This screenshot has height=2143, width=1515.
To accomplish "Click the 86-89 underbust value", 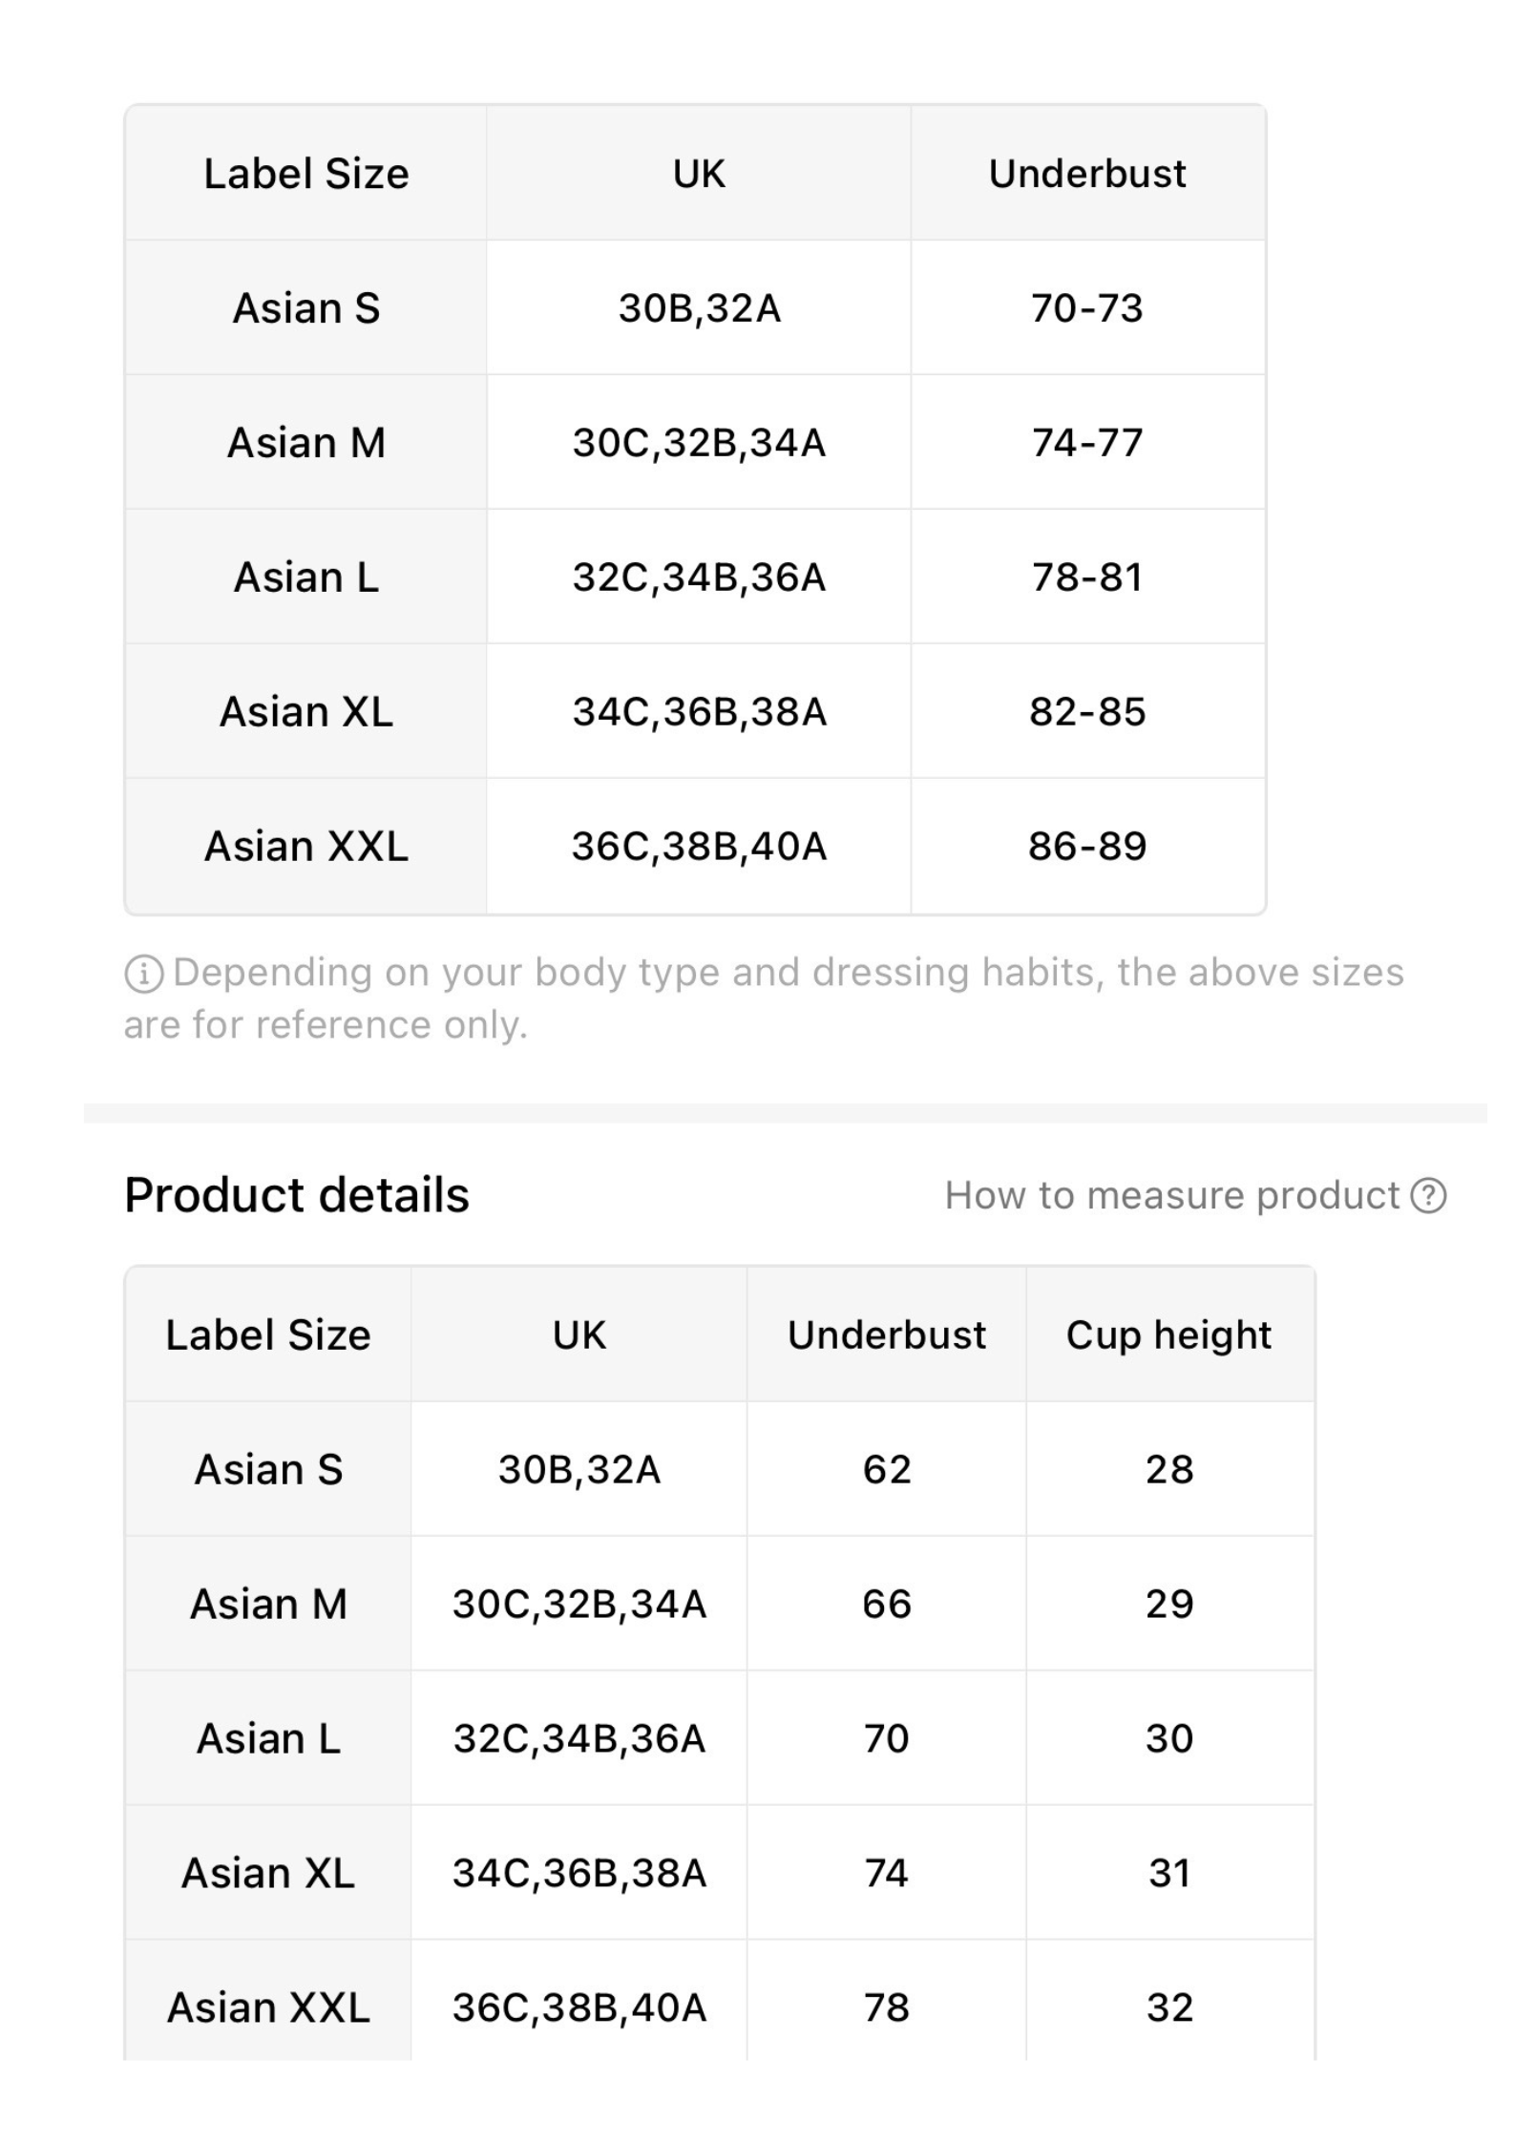I will (x=1087, y=846).
